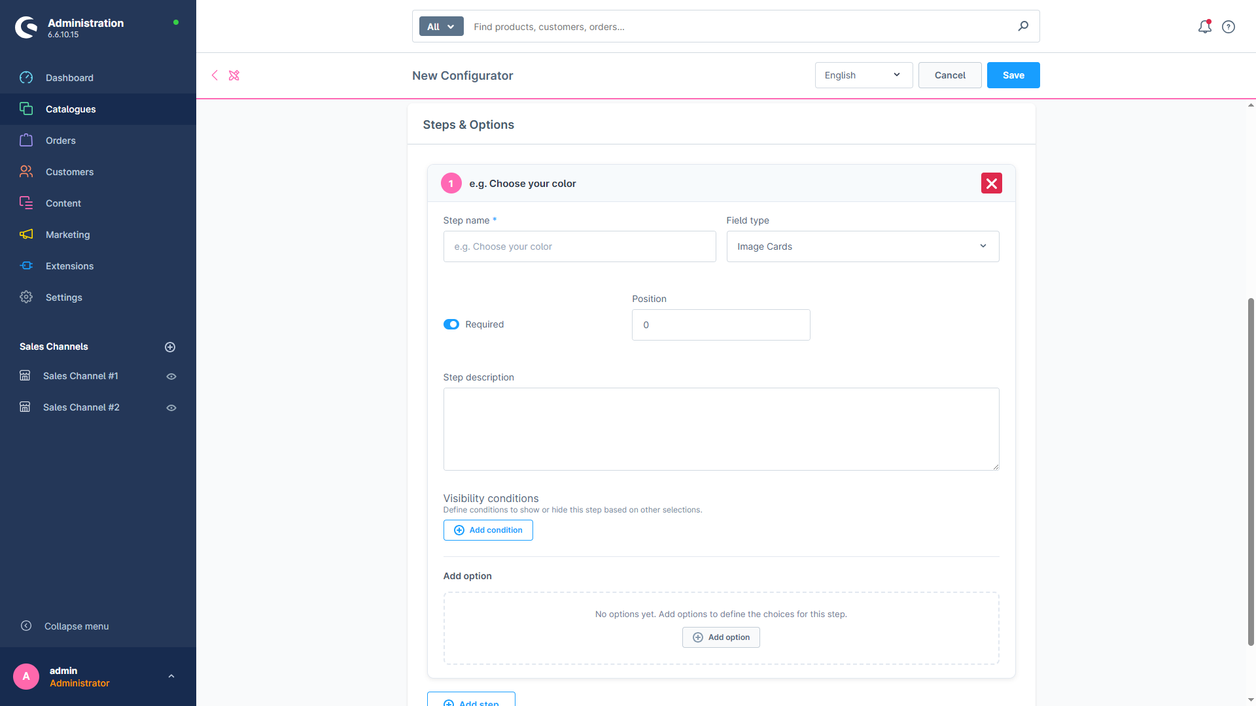Click the Add option button

pyautogui.click(x=721, y=637)
